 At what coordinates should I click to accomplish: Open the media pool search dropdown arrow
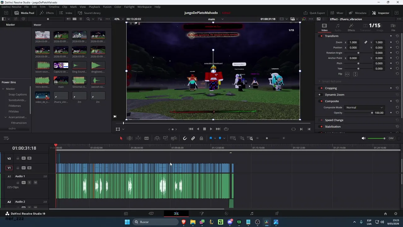[93, 19]
